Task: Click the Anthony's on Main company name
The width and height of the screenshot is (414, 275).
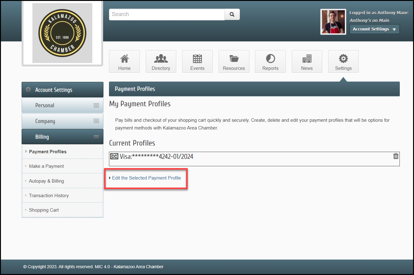Action: pyautogui.click(x=369, y=20)
